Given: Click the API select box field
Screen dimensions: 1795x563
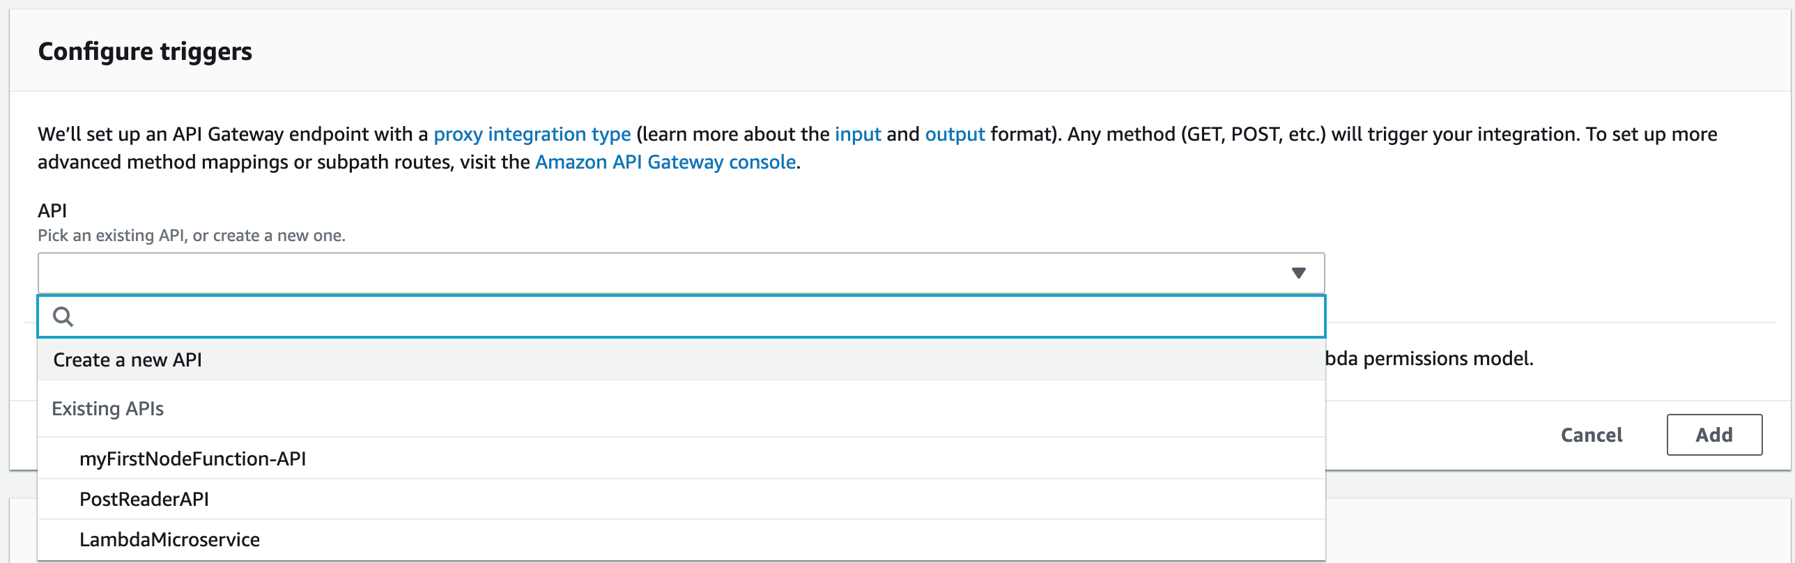Looking at the screenshot, I should (681, 273).
